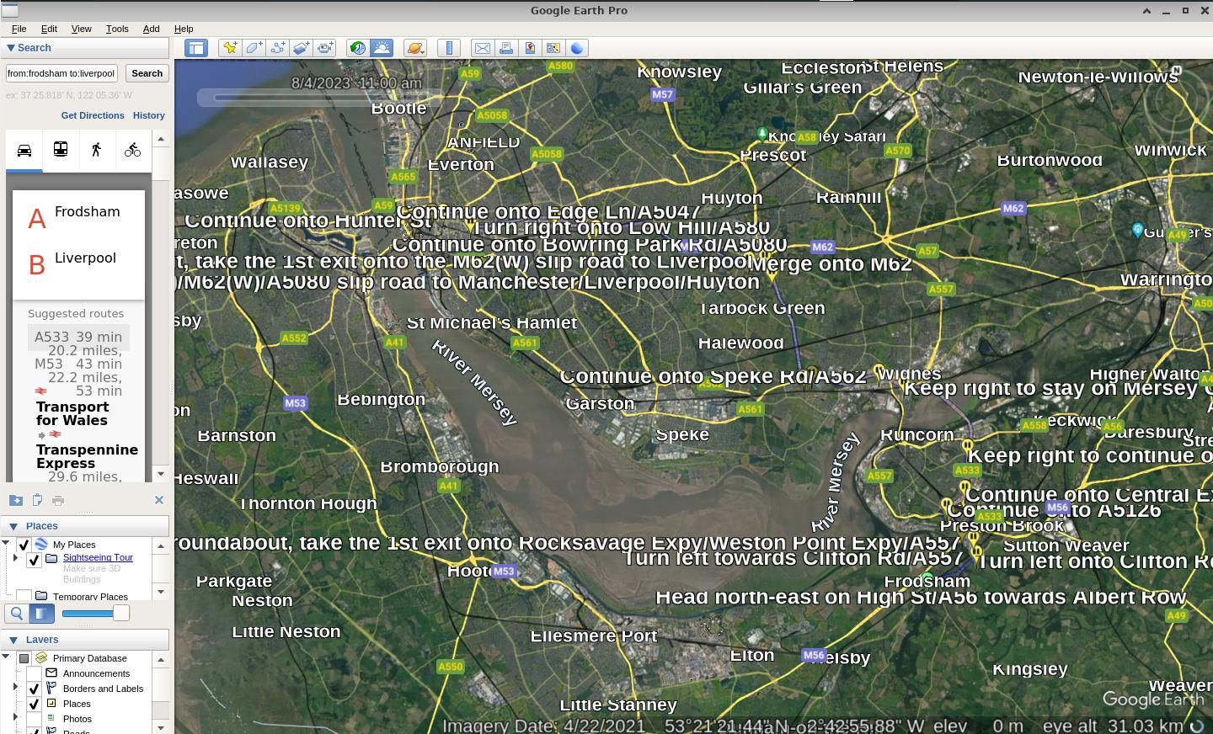Open the Record a Tour tool
1213x734 pixels.
click(324, 48)
